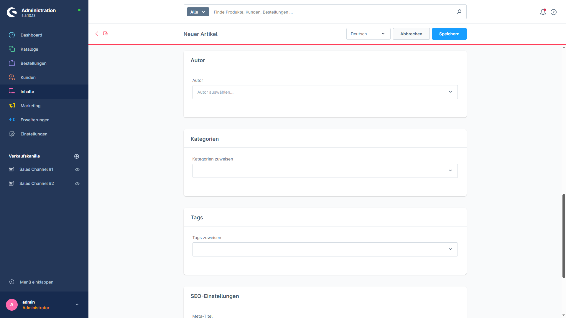
Task: Click the Marketing megaphone icon
Action: (12, 106)
